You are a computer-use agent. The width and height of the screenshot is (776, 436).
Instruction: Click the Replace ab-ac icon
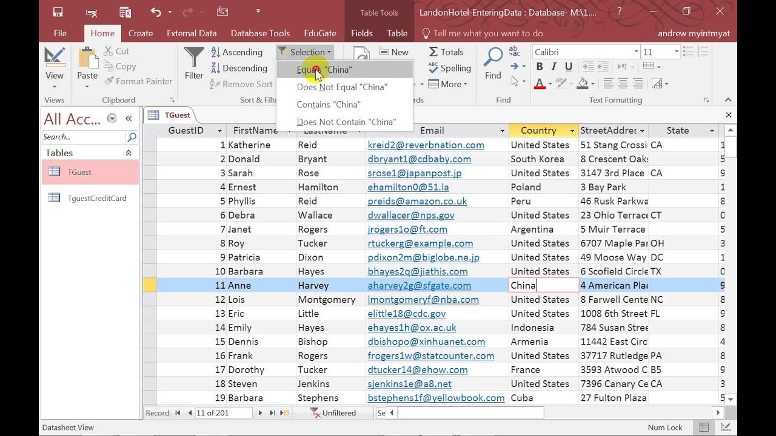click(x=515, y=51)
